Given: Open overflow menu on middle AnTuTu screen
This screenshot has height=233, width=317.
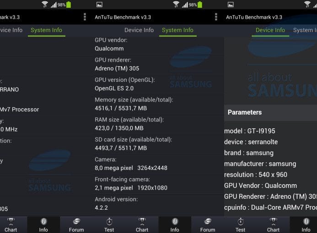Looking at the screenshot, I should coord(216,17).
